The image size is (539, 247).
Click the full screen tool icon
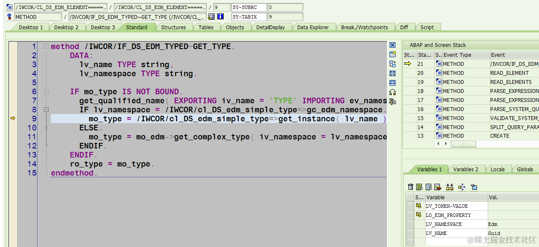pos(393,73)
